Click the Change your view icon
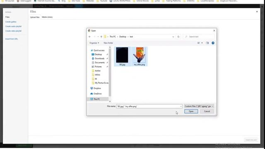Image resolution: width=265 pixels, height=149 pixels. pyautogui.click(x=199, y=43)
